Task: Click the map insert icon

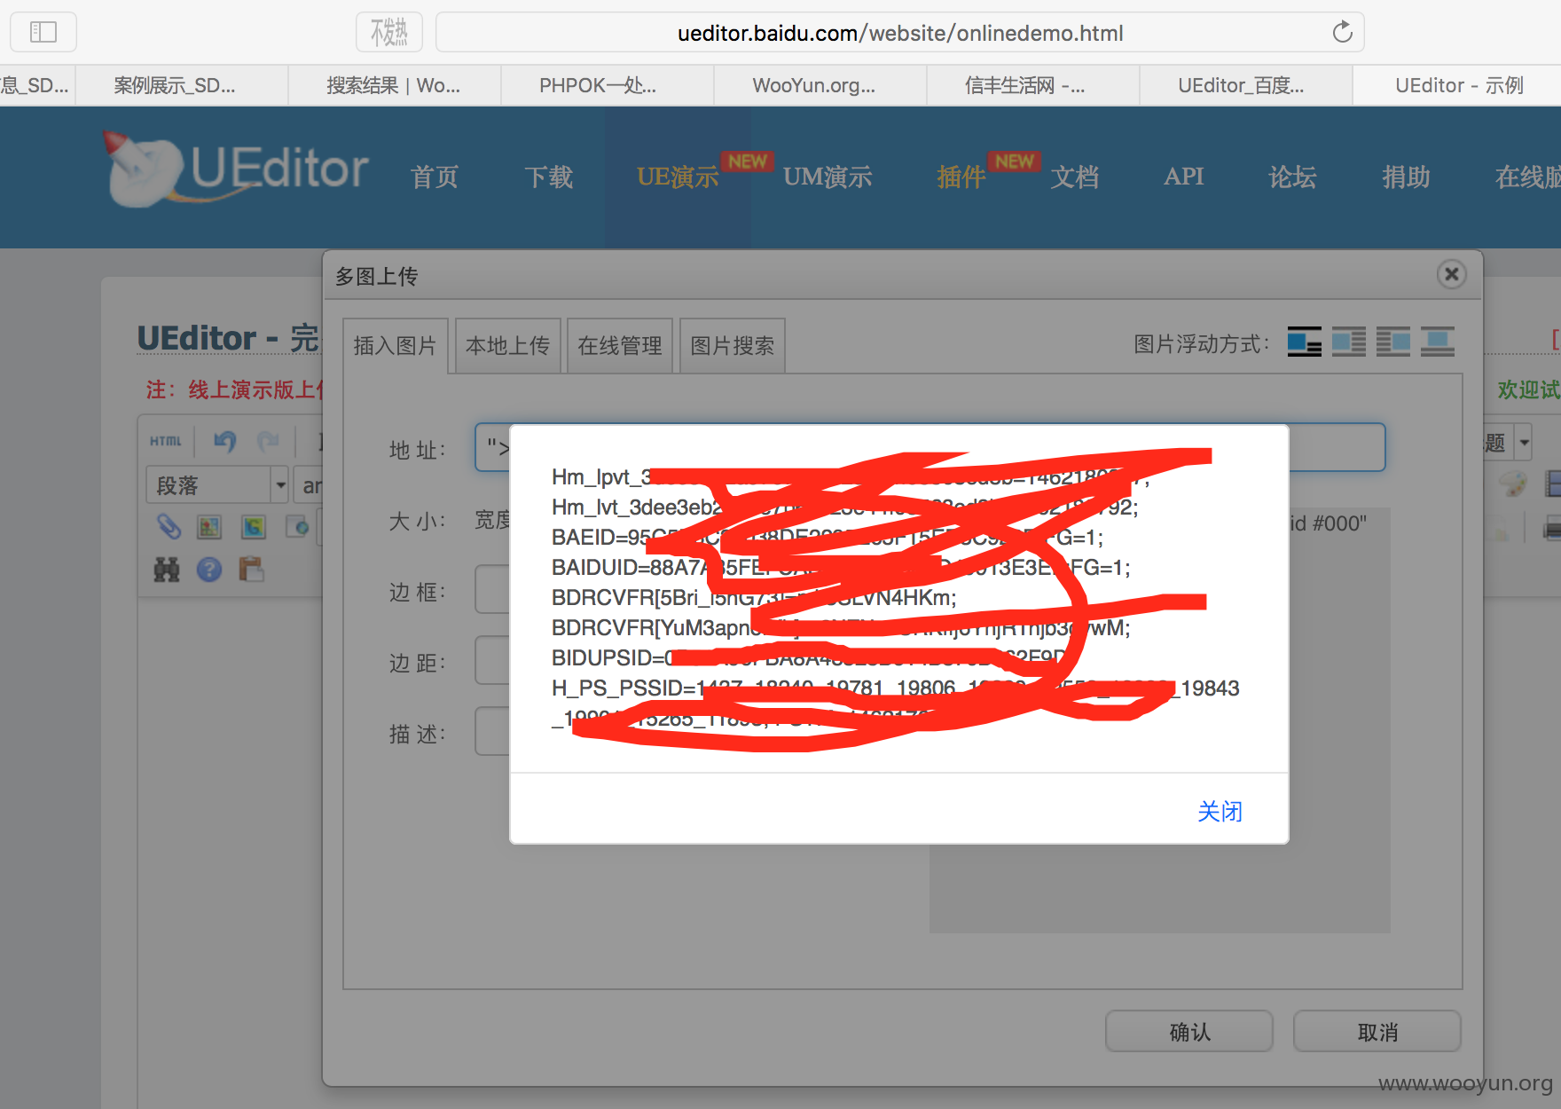Action: (209, 527)
